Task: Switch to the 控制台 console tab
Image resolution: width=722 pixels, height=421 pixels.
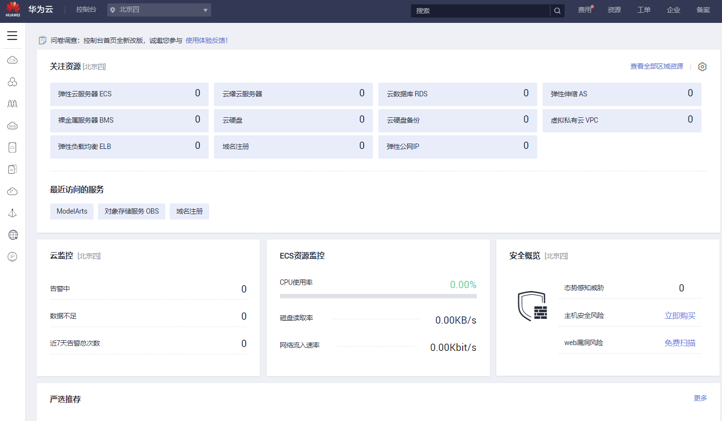Action: click(86, 9)
